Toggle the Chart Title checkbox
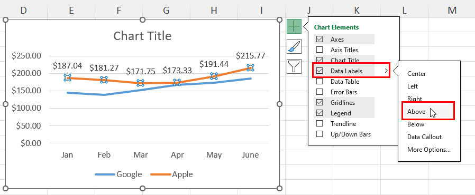 [319, 60]
